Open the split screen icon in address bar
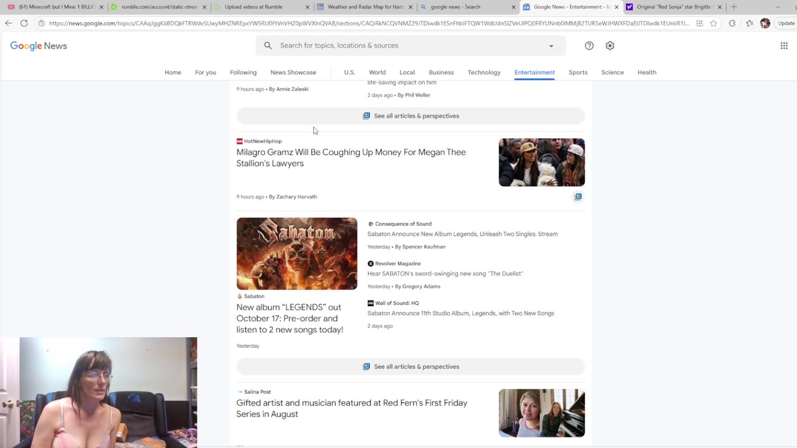This screenshot has height=448, width=797. (x=700, y=23)
